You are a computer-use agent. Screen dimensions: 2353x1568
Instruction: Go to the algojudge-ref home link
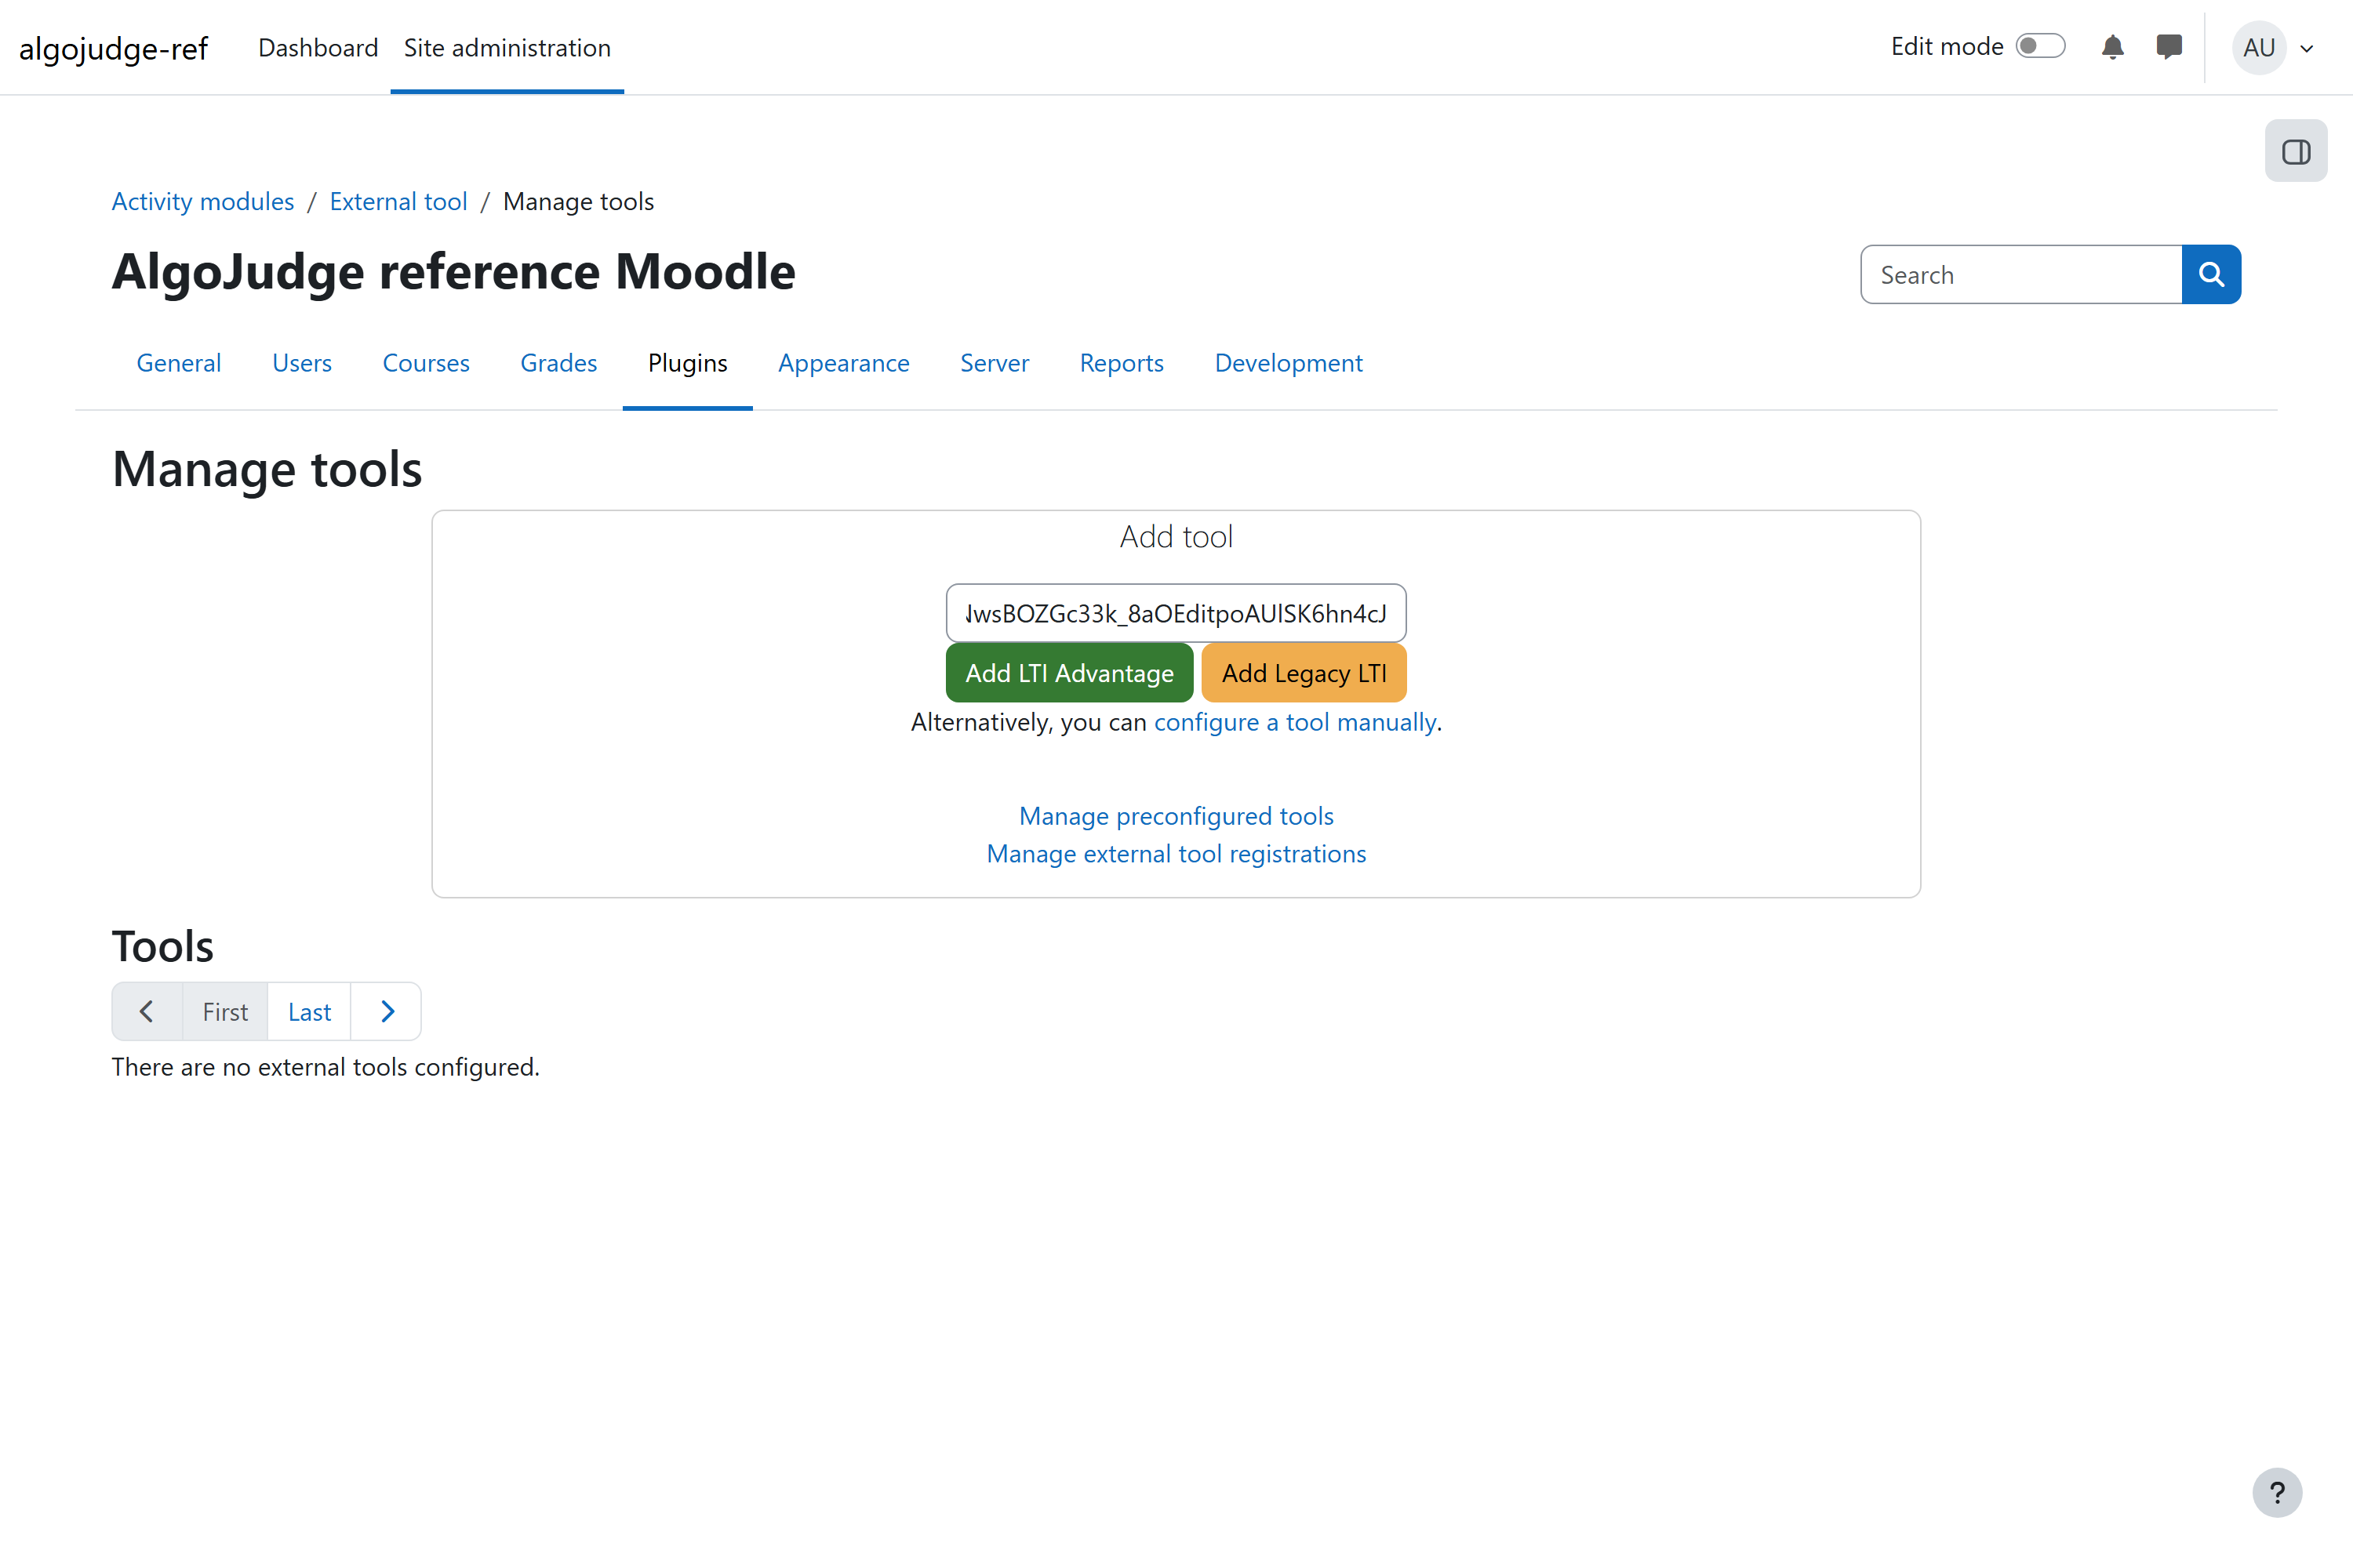[x=113, y=48]
